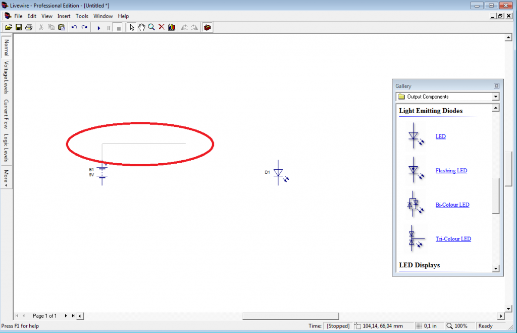Select the Pointer selection tool
This screenshot has height=333, width=517.
132,27
